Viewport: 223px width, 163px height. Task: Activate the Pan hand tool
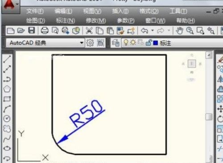[179, 31]
